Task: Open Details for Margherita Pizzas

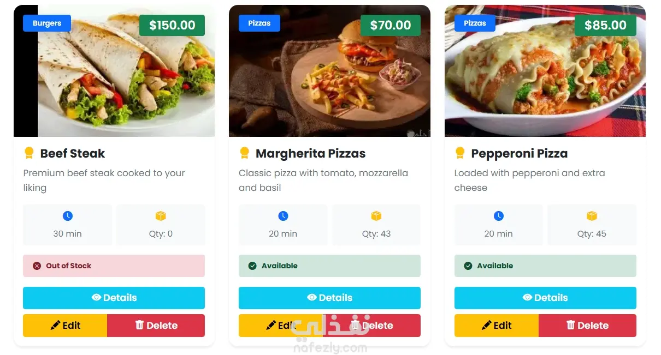Action: pos(329,298)
